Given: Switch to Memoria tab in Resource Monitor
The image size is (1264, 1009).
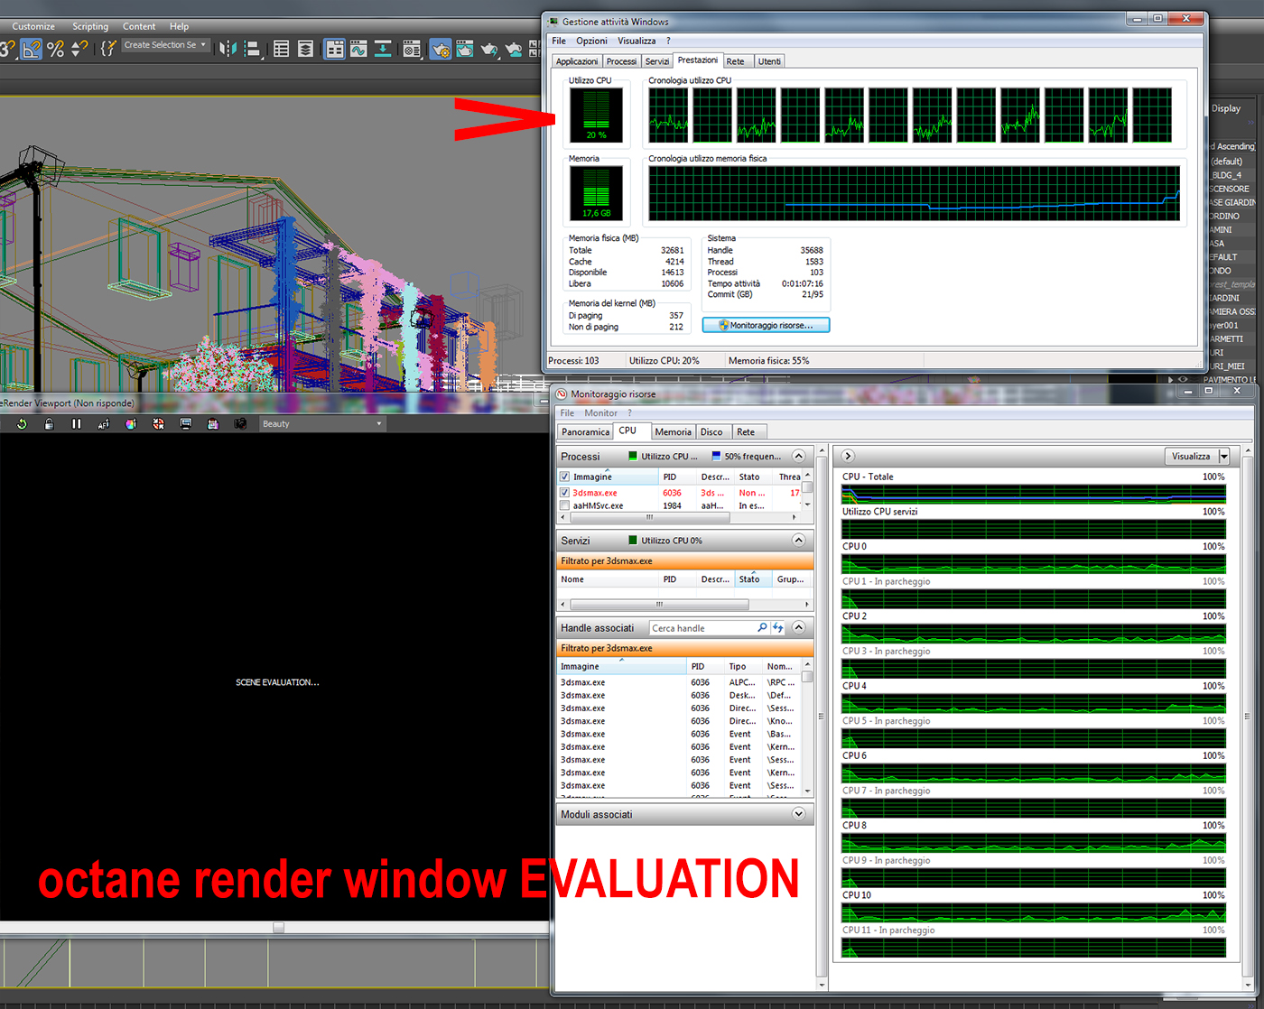Looking at the screenshot, I should pyautogui.click(x=673, y=432).
